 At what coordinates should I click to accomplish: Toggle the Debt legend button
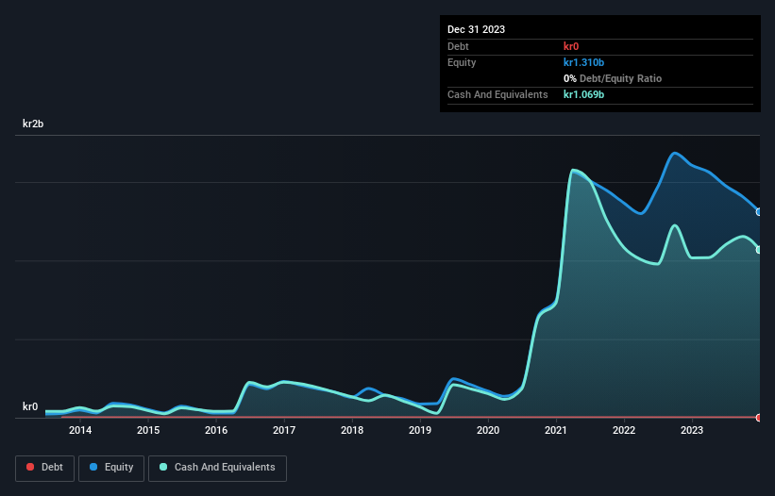click(45, 468)
